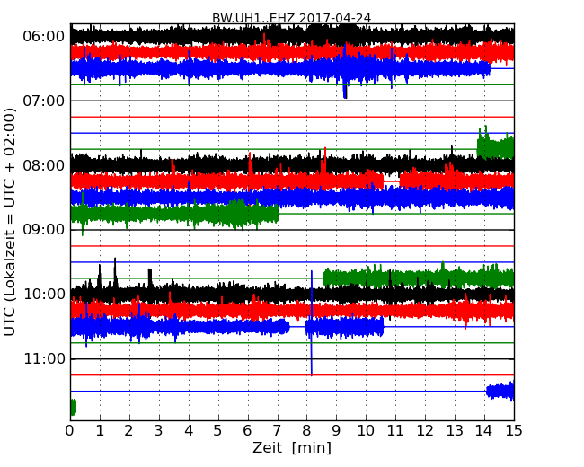Select the 09:00 tick label

[x=43, y=230]
